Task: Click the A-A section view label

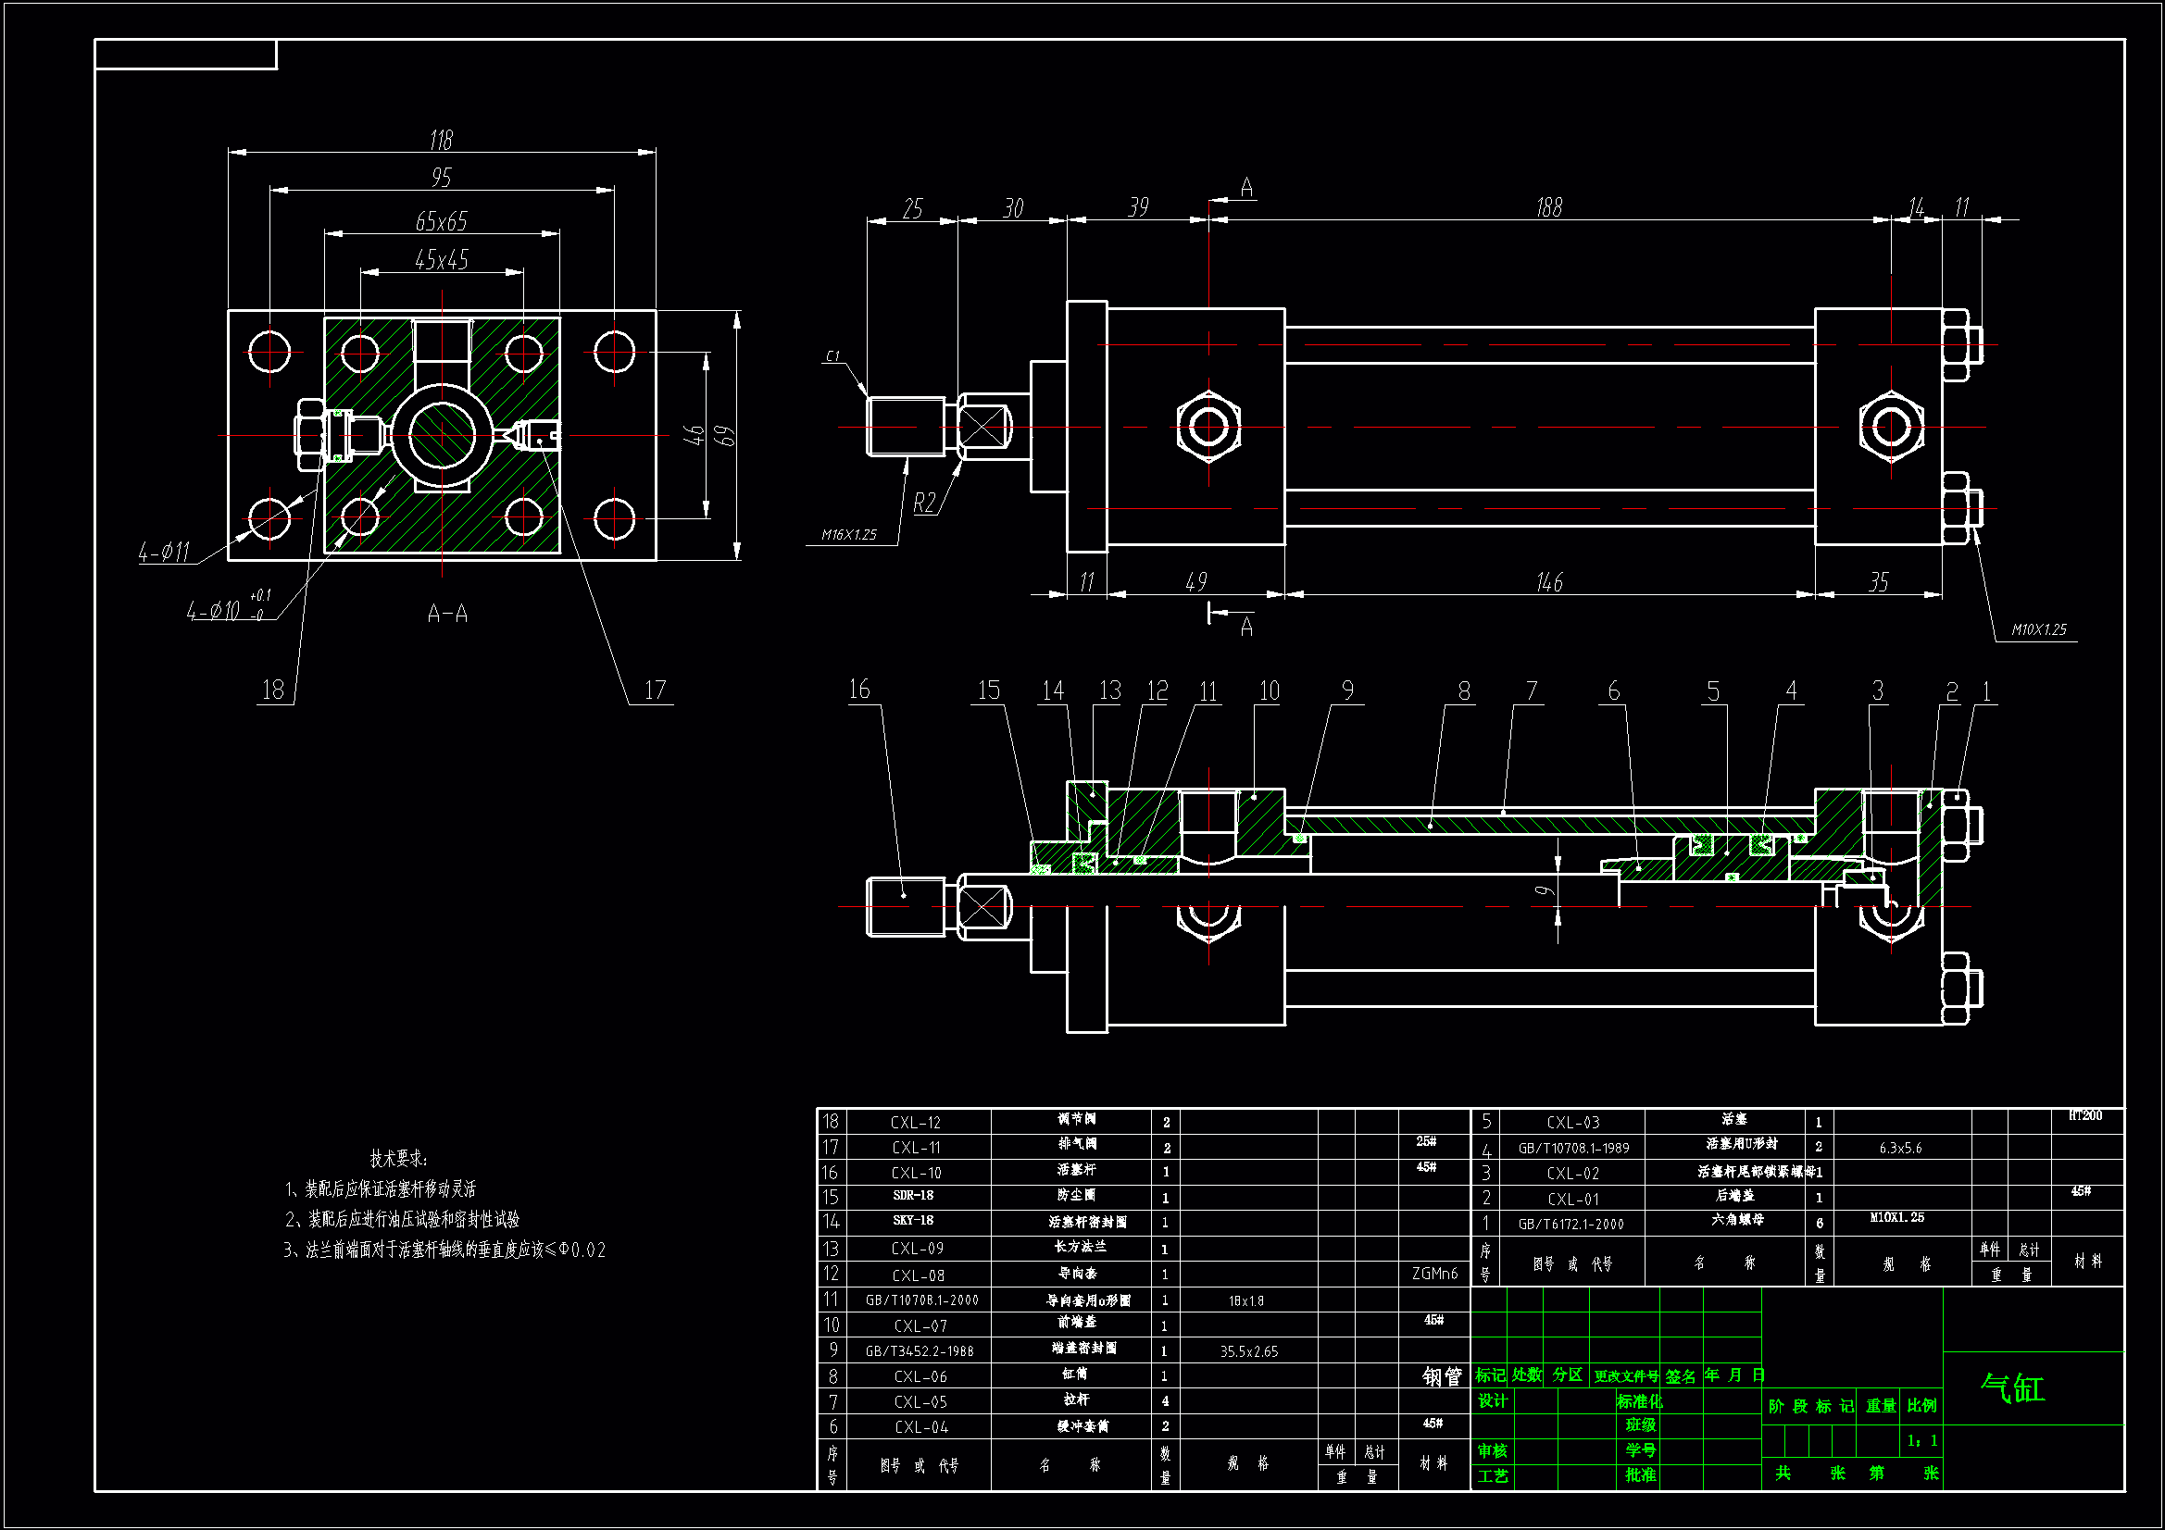Action: (x=447, y=614)
